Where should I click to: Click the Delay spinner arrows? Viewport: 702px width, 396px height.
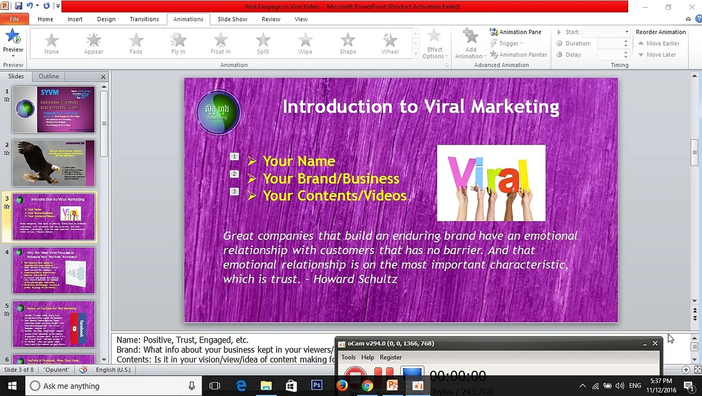click(x=625, y=54)
